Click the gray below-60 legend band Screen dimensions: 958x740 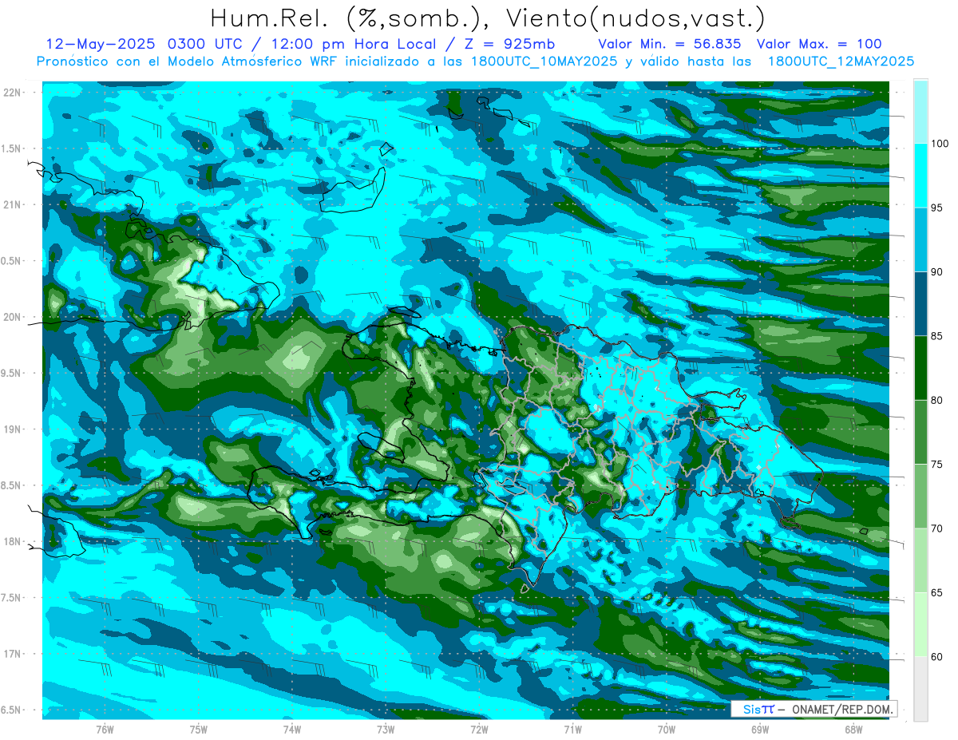pyautogui.click(x=920, y=689)
